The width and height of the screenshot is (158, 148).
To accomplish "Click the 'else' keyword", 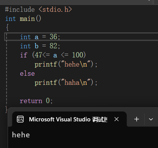I will coord(27,73).
